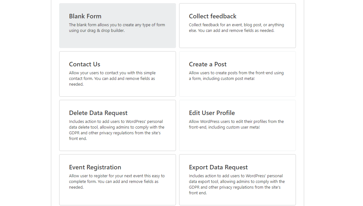Click the "Blank Form" heading text
This screenshot has height=206, width=363.
tap(85, 16)
